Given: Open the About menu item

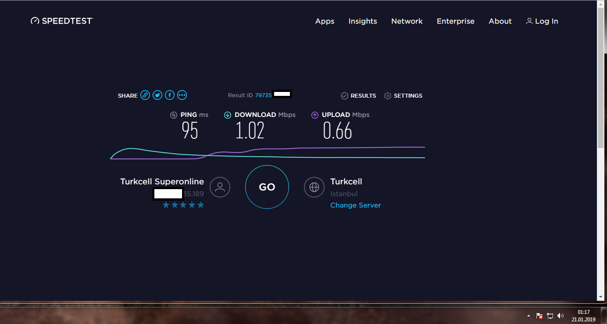Looking at the screenshot, I should [x=500, y=21].
